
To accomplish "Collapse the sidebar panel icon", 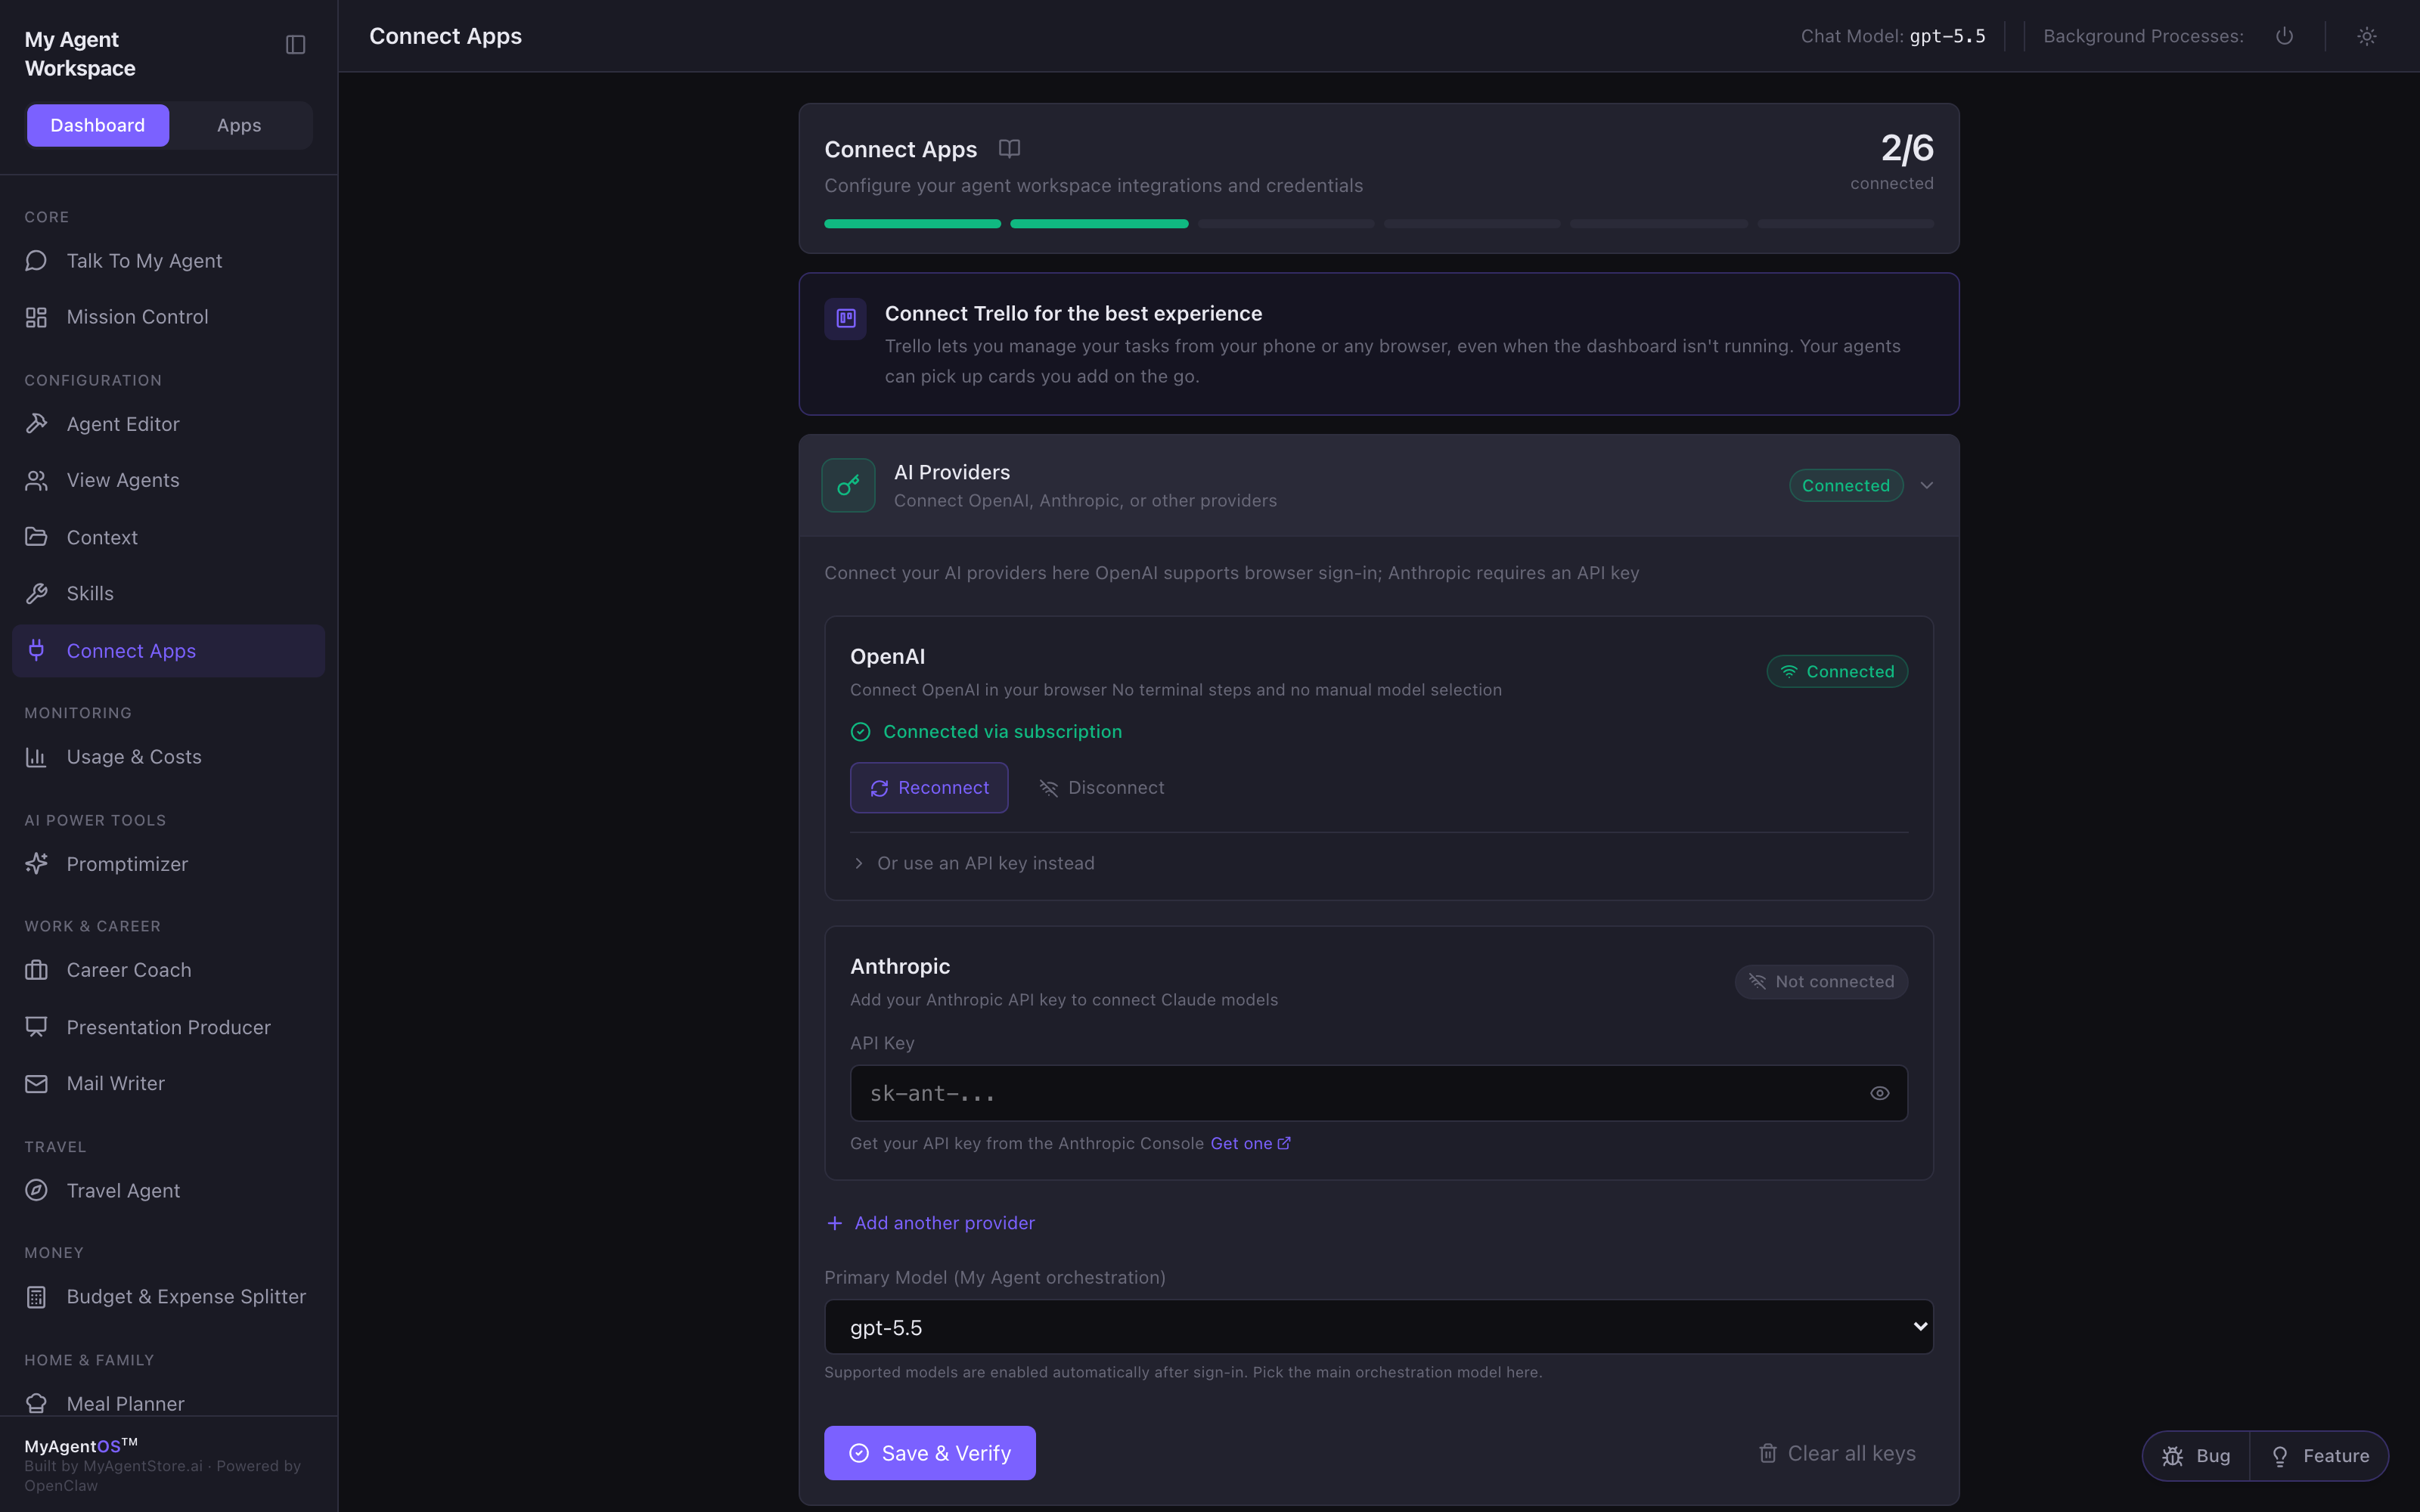I will pyautogui.click(x=295, y=45).
